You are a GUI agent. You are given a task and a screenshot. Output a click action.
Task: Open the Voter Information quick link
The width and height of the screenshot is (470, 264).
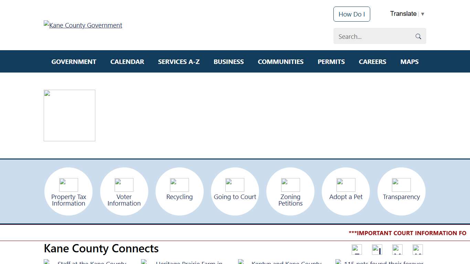[124, 191]
